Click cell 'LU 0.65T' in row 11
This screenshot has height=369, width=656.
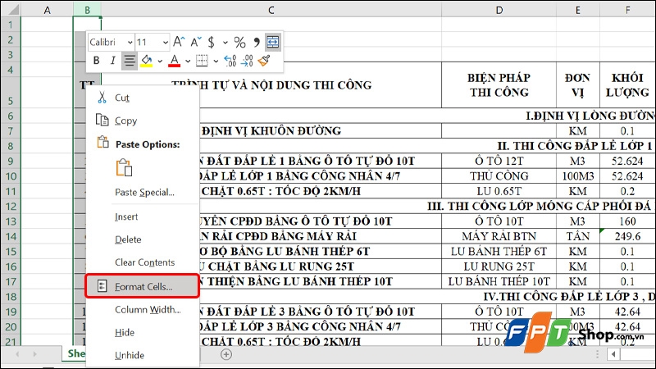(499, 191)
